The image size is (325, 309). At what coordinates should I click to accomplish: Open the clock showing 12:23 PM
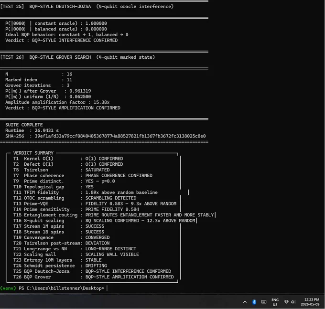click(x=310, y=302)
